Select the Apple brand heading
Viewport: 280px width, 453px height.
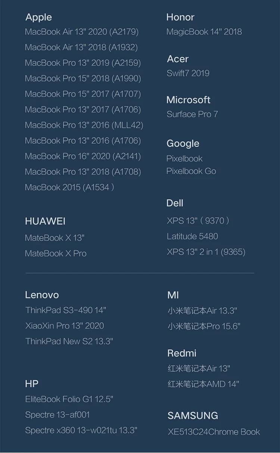click(38, 17)
